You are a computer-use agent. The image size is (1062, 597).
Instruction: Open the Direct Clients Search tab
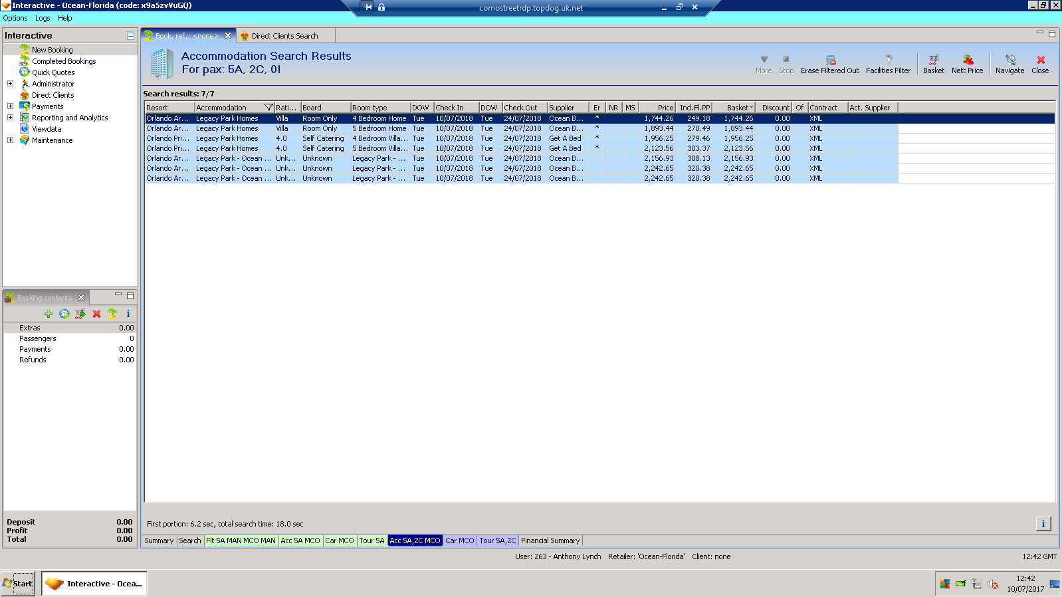click(284, 36)
